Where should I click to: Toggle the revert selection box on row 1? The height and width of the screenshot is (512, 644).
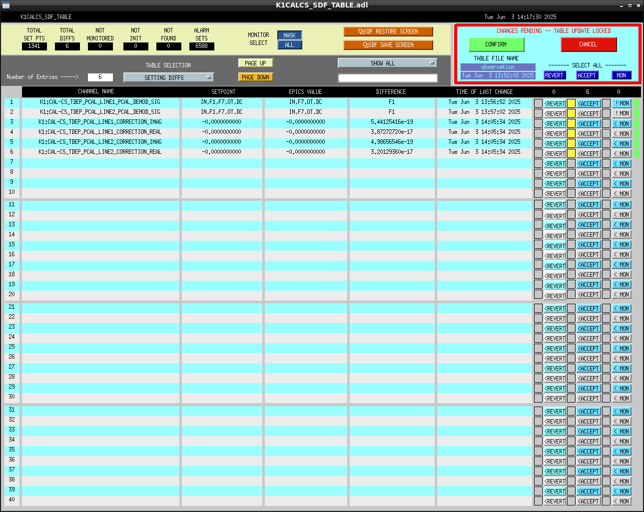pos(538,103)
